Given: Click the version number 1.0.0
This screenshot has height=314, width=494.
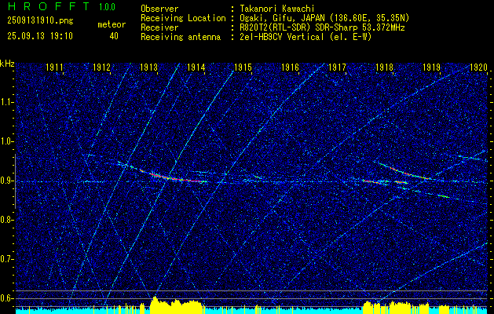Looking at the screenshot, I should tap(107, 6).
